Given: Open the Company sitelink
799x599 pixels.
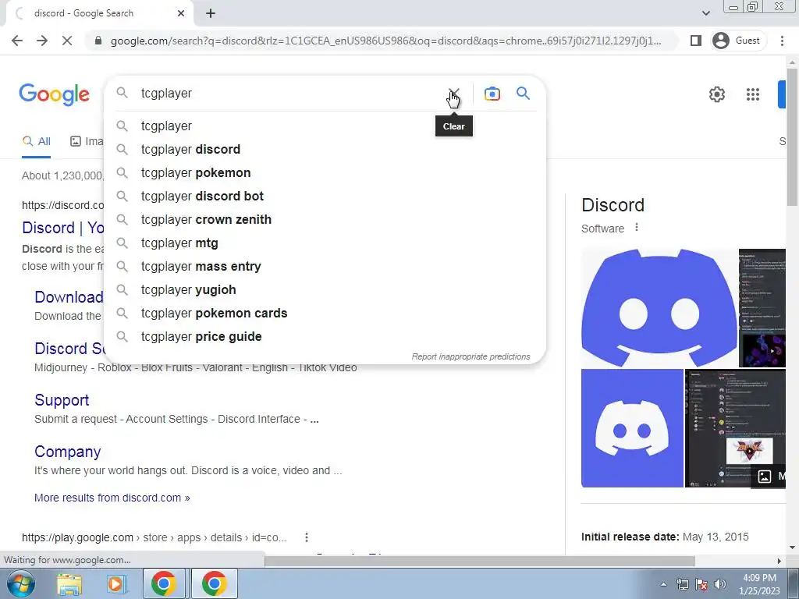Looking at the screenshot, I should click(x=68, y=452).
